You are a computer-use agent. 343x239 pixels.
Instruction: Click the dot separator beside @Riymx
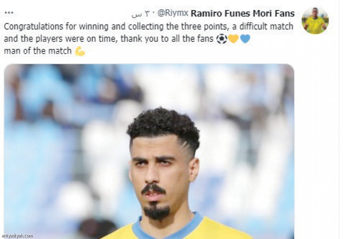[154, 13]
